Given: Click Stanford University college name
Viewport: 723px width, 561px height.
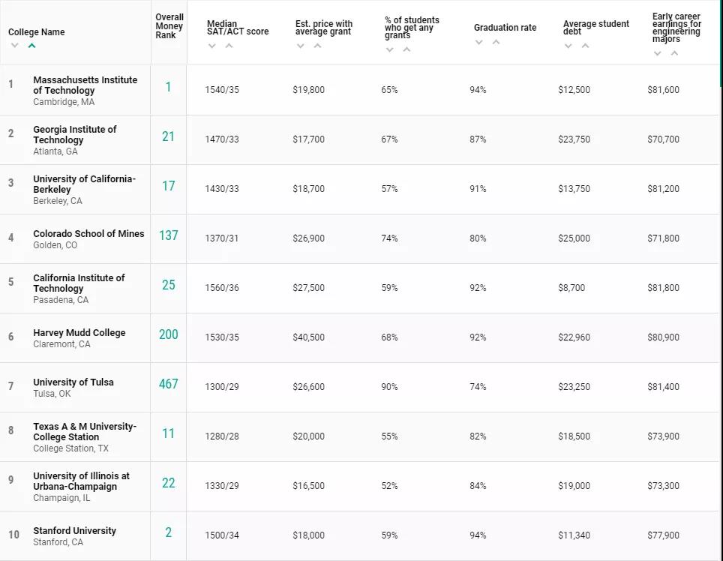Looking at the screenshot, I should point(74,530).
